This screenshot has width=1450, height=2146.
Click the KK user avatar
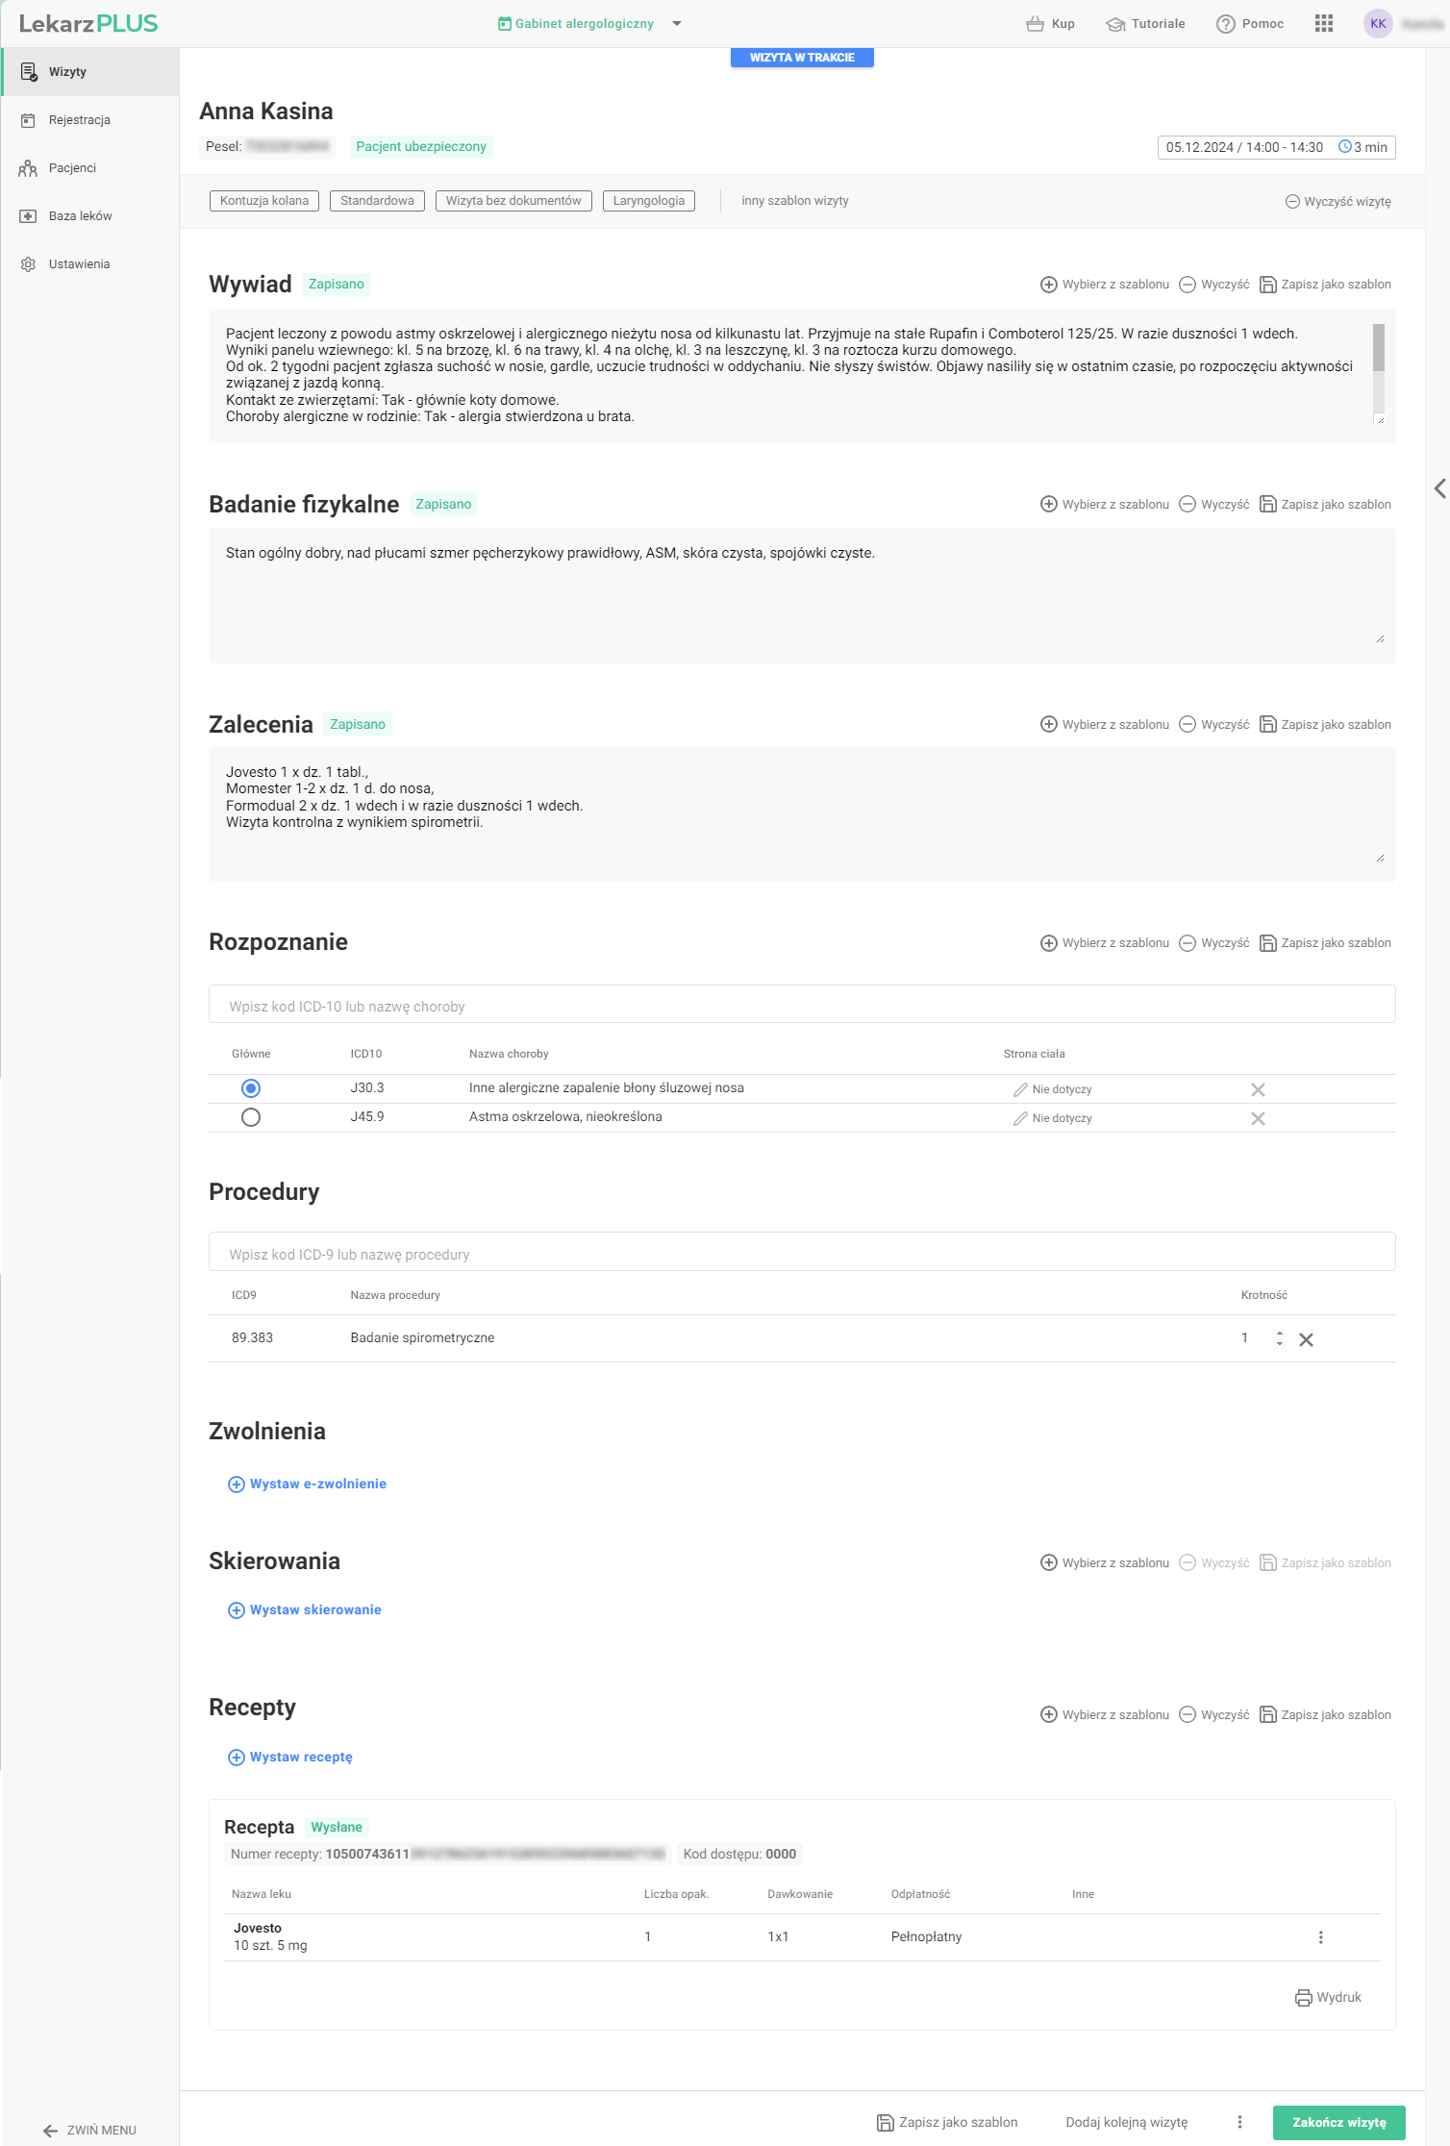pyautogui.click(x=1378, y=24)
